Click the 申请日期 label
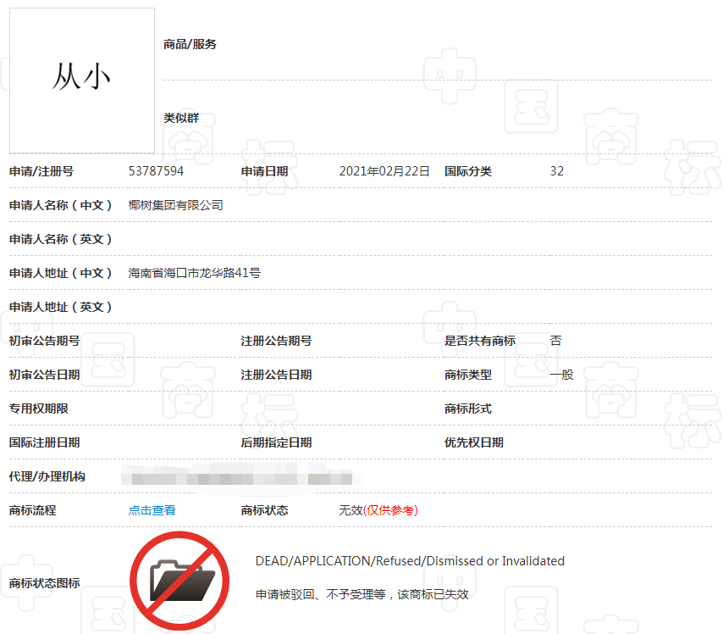Viewport: 723px width, 634px height. click(265, 171)
